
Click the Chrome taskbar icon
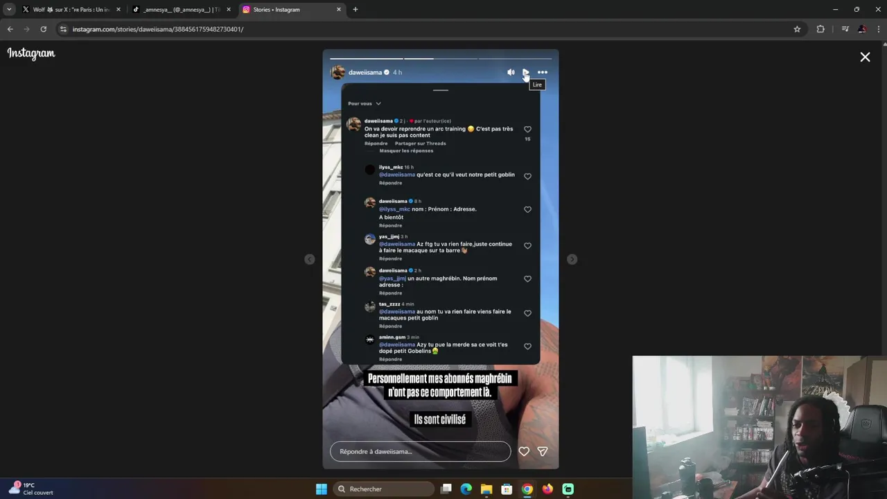(527, 489)
